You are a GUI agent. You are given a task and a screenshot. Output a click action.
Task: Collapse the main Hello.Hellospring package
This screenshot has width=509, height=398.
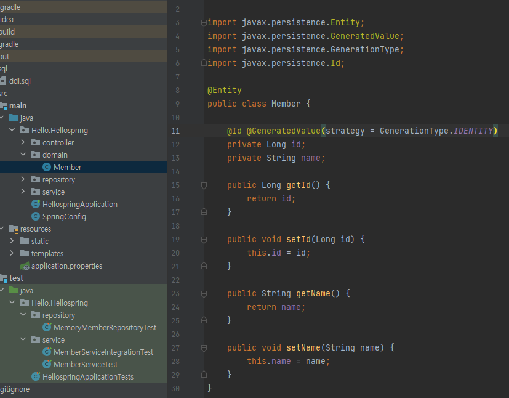click(12, 130)
